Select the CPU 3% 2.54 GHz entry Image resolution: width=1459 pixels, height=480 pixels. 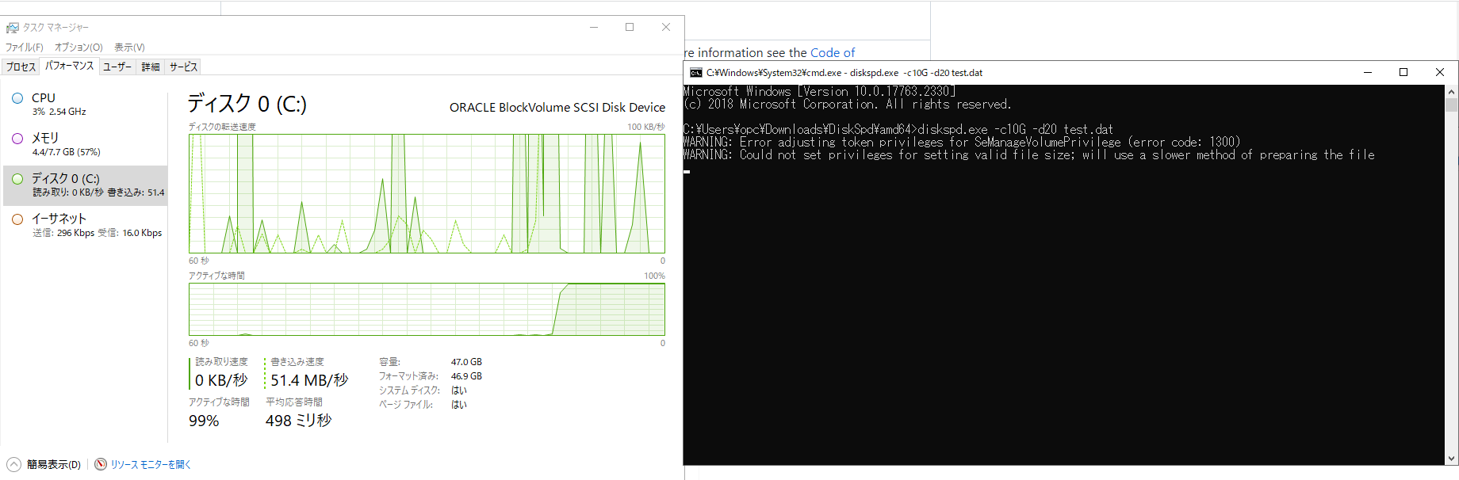pyautogui.click(x=85, y=105)
